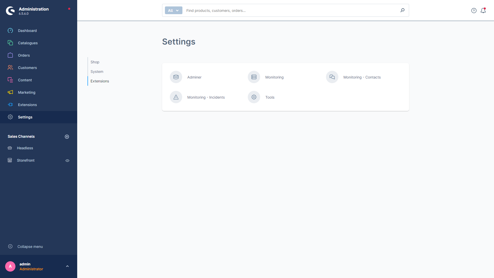
Task: Click the Marketing megaphone icon
Action: point(11,92)
